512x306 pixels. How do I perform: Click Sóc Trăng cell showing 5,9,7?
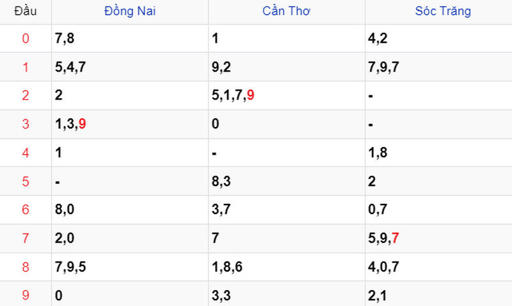438,238
